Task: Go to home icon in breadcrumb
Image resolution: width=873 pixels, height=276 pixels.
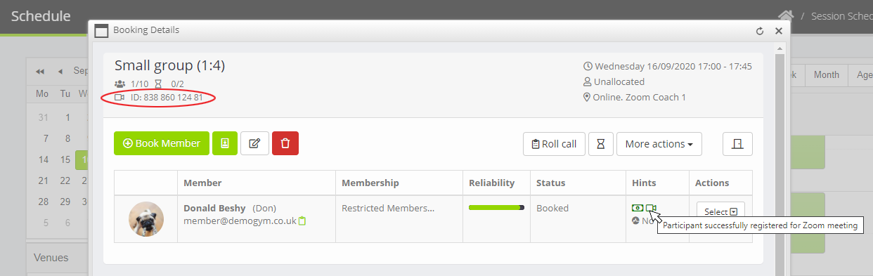Action: (786, 15)
